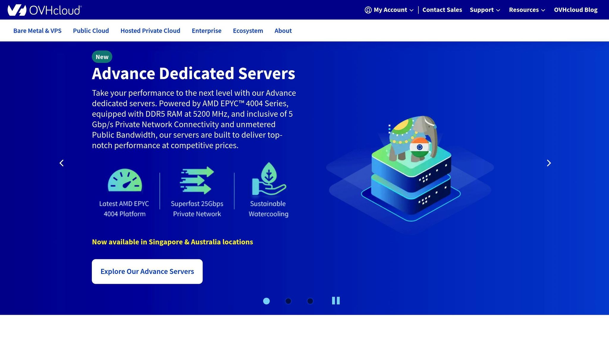Open the OVHcloud Blog link

click(576, 10)
